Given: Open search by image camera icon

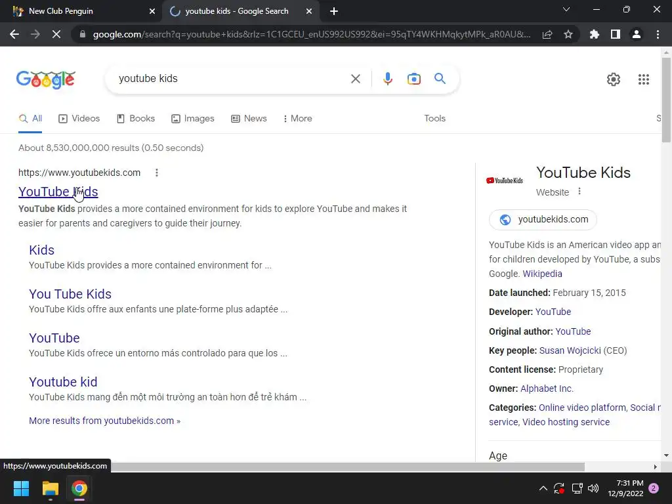Looking at the screenshot, I should pyautogui.click(x=414, y=79).
